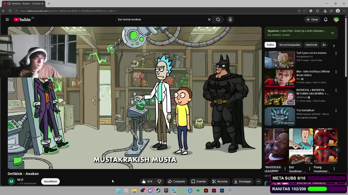This screenshot has height=195, width=348.
Task: Open a new browser tab
Action: click(49, 4)
